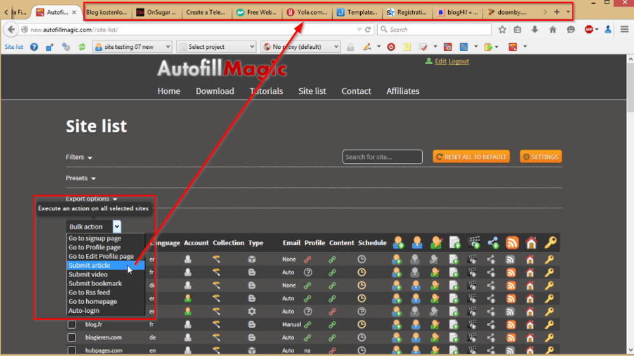Screen dimensions: 634x356
Task: Click the signup icon in the table header
Action: click(x=398, y=242)
